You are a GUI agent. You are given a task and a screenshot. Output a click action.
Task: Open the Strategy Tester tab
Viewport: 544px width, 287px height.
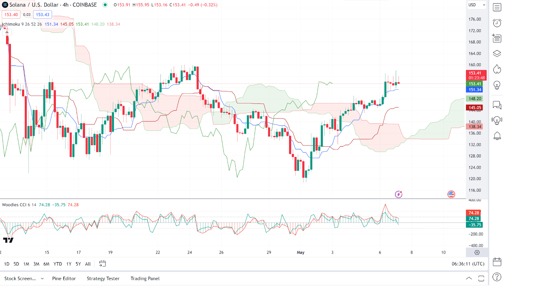(x=103, y=279)
